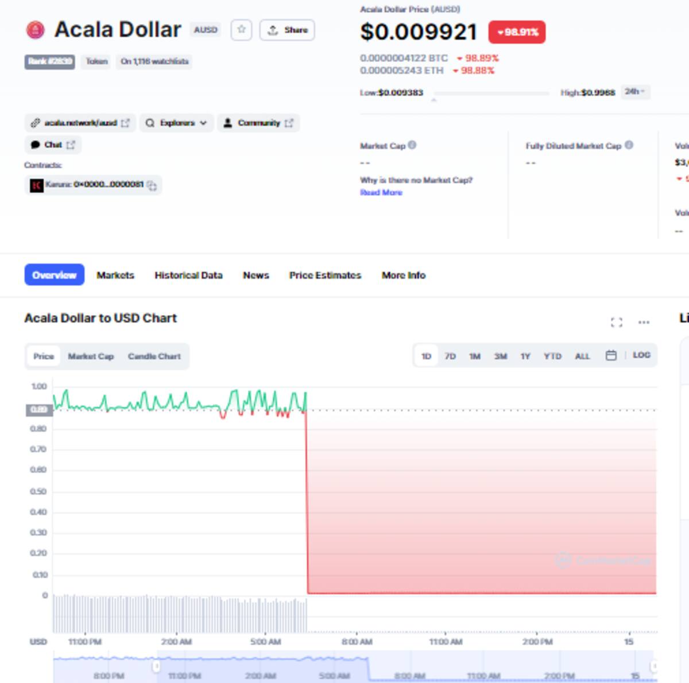
Task: Click the $0.009921 price value
Action: [x=419, y=32]
